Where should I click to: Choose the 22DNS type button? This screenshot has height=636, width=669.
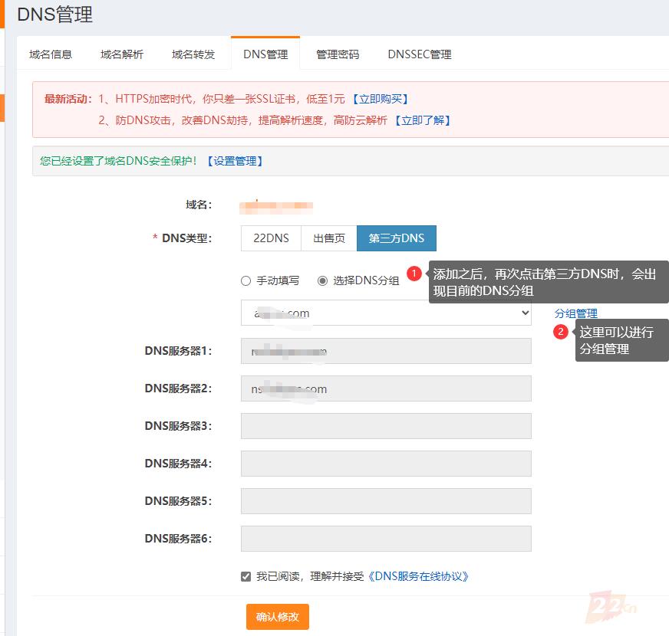[x=271, y=238]
